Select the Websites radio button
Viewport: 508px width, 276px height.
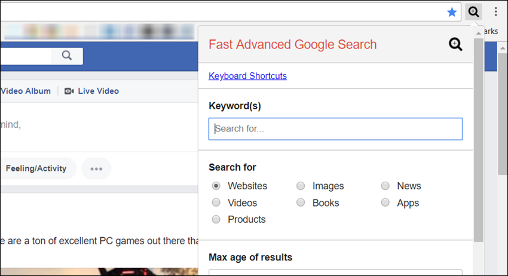click(216, 186)
